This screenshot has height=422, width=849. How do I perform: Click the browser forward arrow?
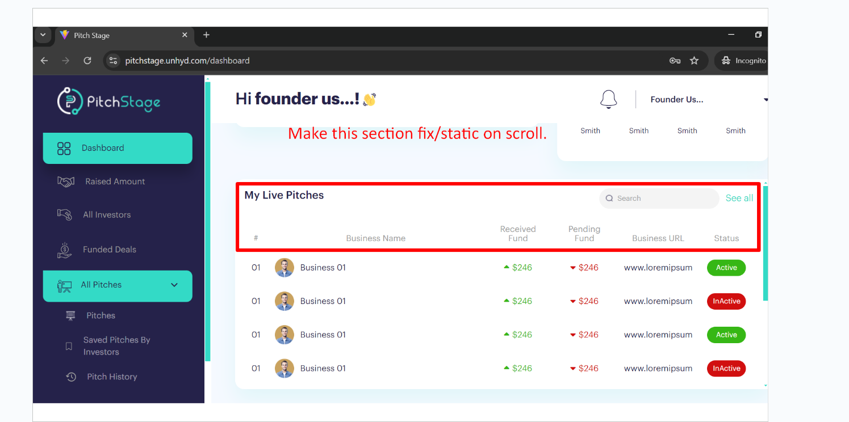click(66, 61)
